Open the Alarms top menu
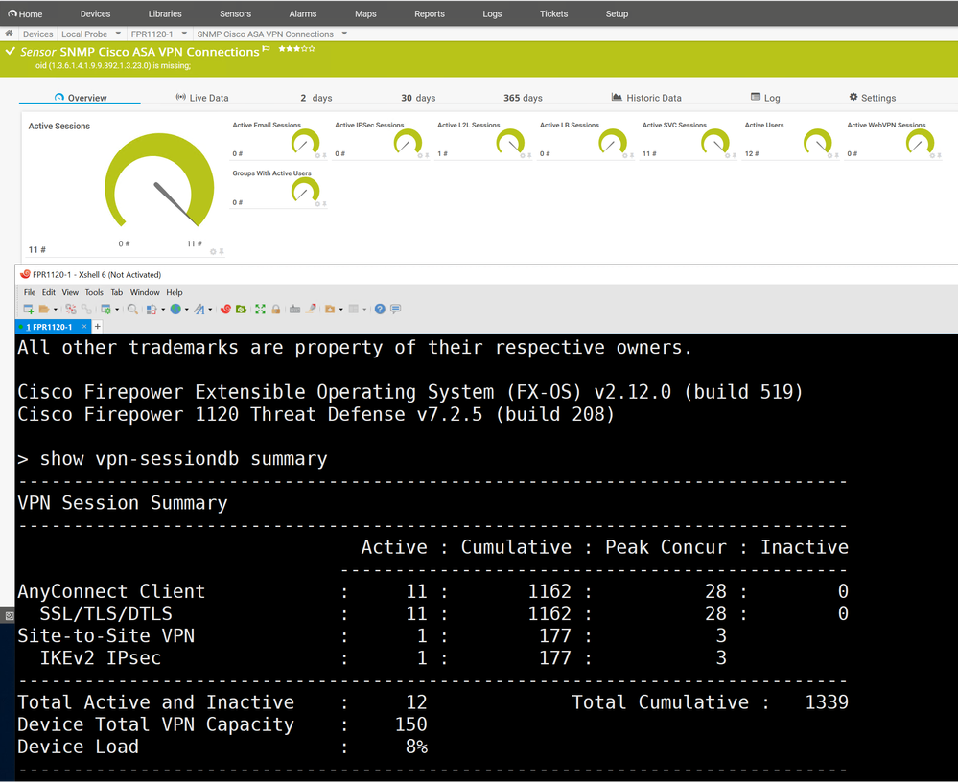Screen dimensions: 958x782 click(303, 13)
